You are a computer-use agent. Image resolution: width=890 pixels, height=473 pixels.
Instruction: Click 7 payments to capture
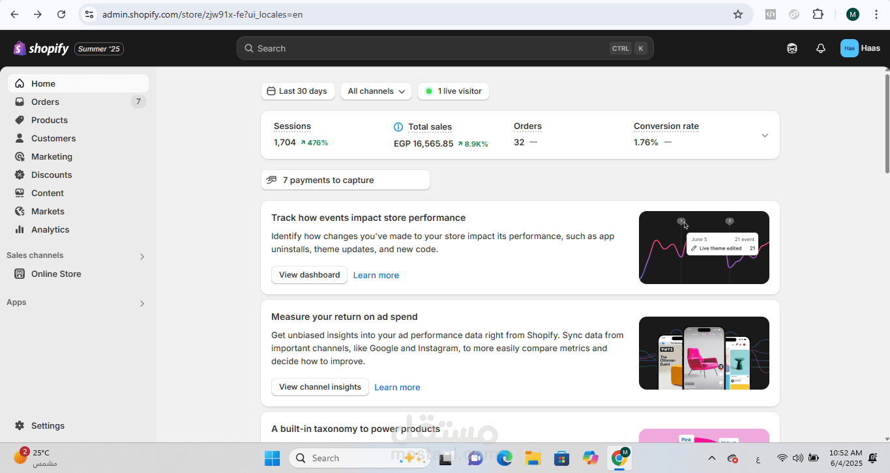[x=346, y=180]
